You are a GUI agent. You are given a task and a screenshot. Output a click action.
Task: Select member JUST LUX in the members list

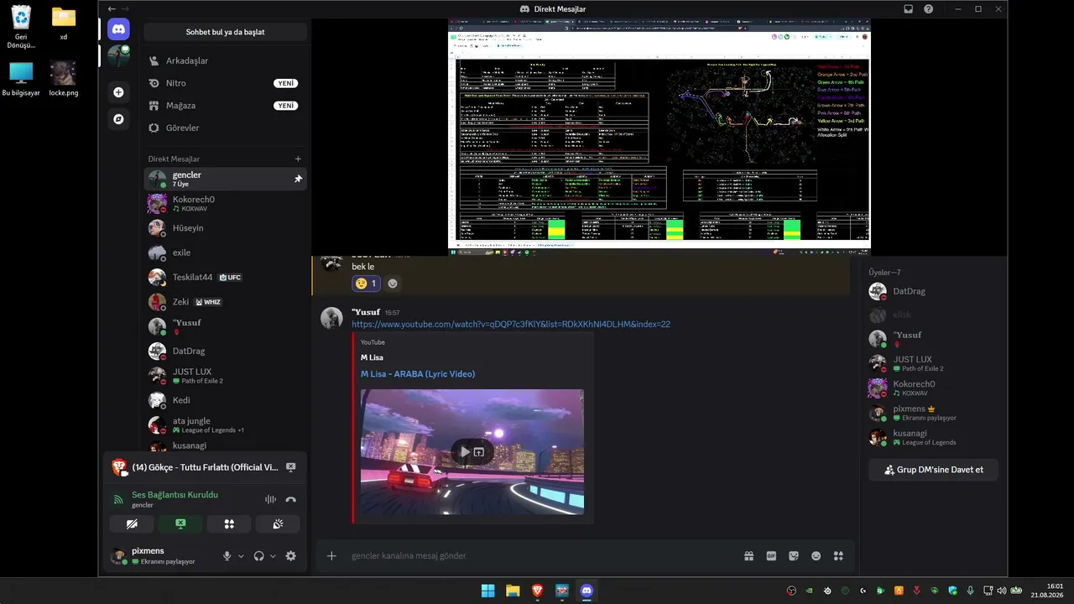pos(933,363)
